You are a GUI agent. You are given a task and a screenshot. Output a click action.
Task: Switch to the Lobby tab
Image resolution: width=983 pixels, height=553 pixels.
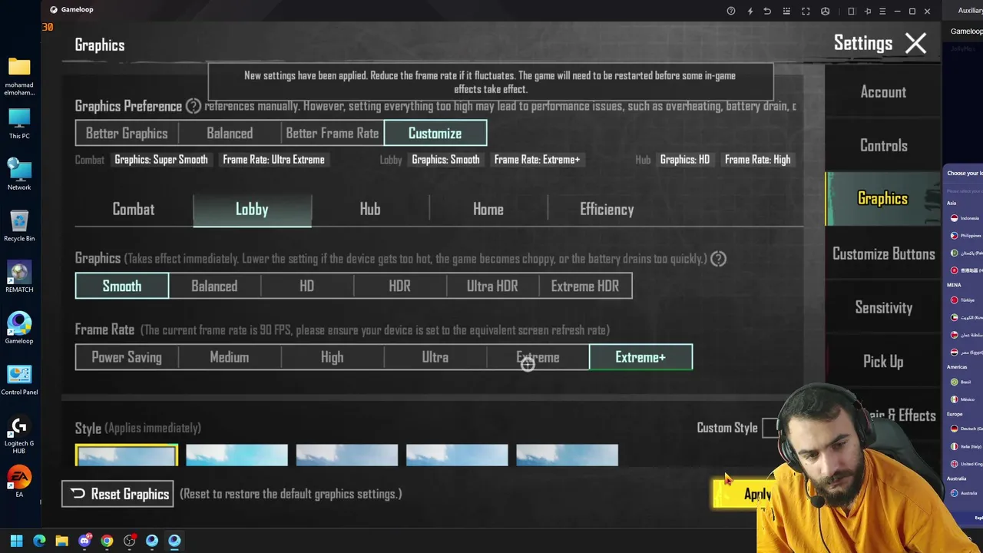click(252, 210)
